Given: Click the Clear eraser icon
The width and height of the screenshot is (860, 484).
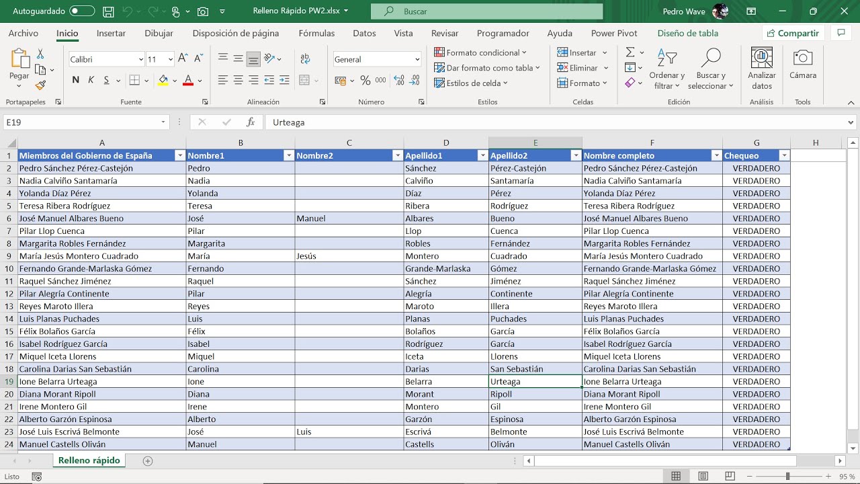Looking at the screenshot, I should pyautogui.click(x=630, y=83).
